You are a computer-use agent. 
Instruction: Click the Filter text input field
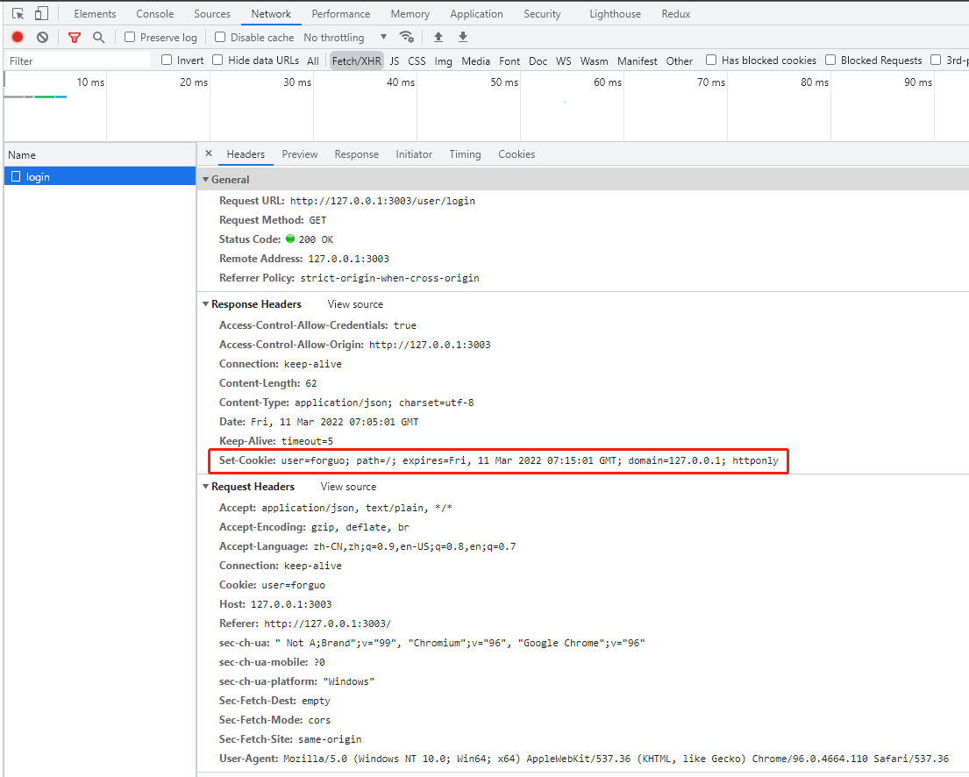click(x=78, y=61)
